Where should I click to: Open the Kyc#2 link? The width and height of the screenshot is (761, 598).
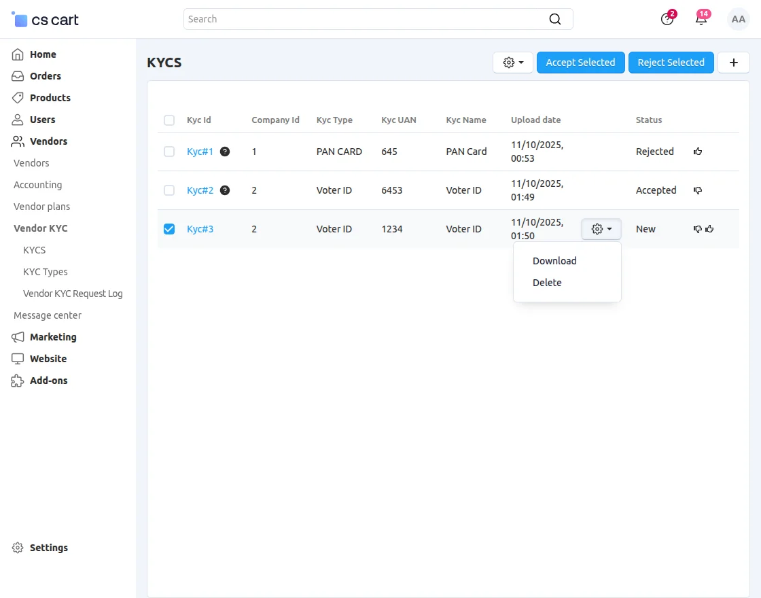(x=200, y=190)
